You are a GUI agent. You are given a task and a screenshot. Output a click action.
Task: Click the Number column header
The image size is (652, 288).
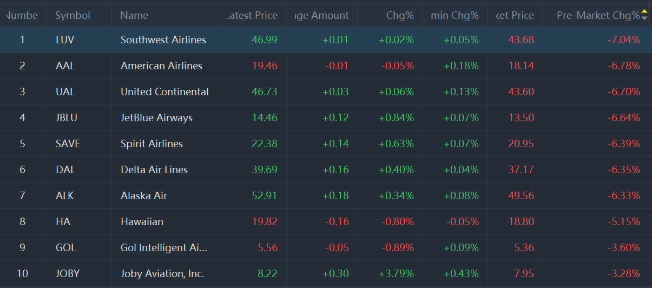pyautogui.click(x=22, y=15)
